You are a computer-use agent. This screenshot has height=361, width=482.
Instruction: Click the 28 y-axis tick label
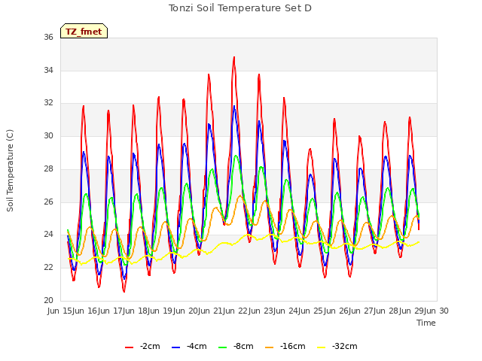(48, 168)
